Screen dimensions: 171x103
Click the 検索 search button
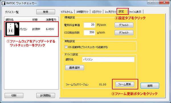46,12
